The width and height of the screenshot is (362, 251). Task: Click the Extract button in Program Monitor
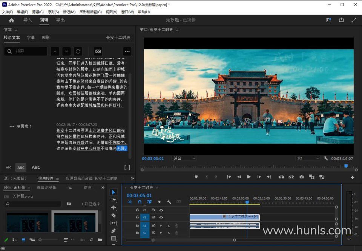pos(291,177)
